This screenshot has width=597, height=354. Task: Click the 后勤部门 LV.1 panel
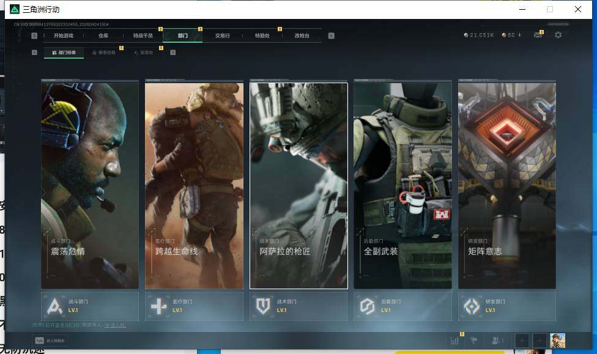tap(403, 306)
